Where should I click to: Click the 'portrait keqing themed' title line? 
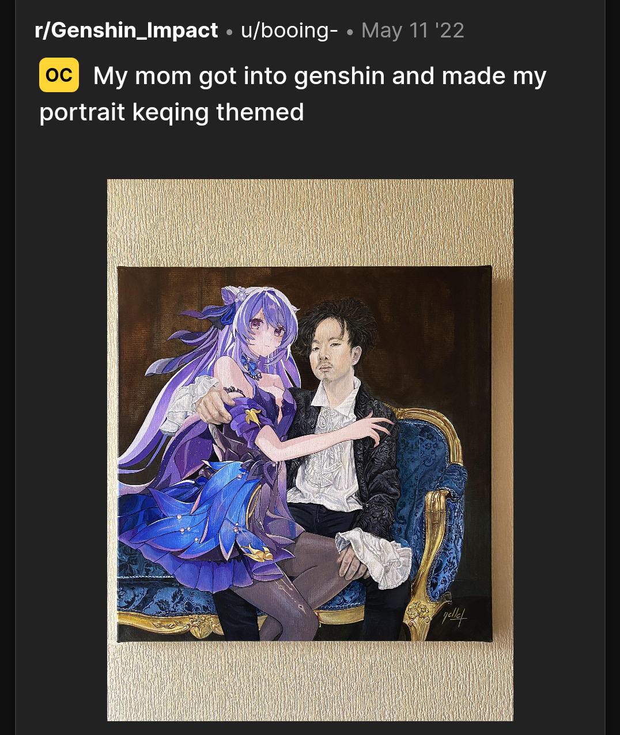click(x=172, y=112)
